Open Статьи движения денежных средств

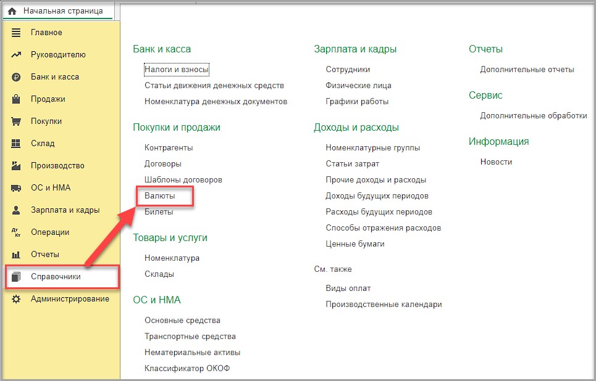tap(214, 85)
